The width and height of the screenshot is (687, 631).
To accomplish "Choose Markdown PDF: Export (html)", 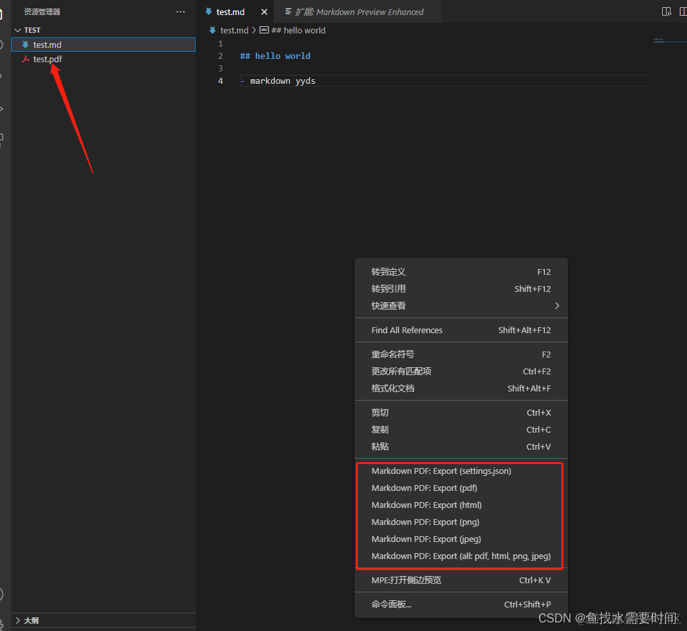I will click(461, 505).
